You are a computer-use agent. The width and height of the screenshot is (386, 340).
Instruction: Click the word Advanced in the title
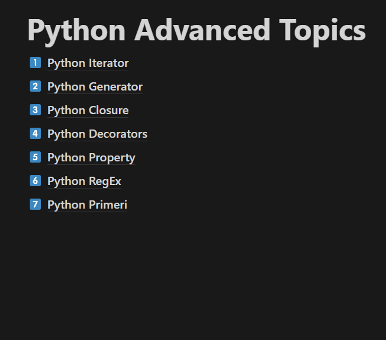[202, 31]
